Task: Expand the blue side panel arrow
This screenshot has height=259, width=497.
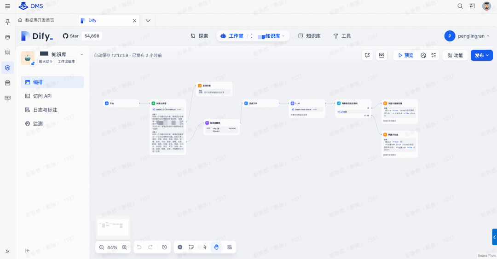Action: [494, 237]
